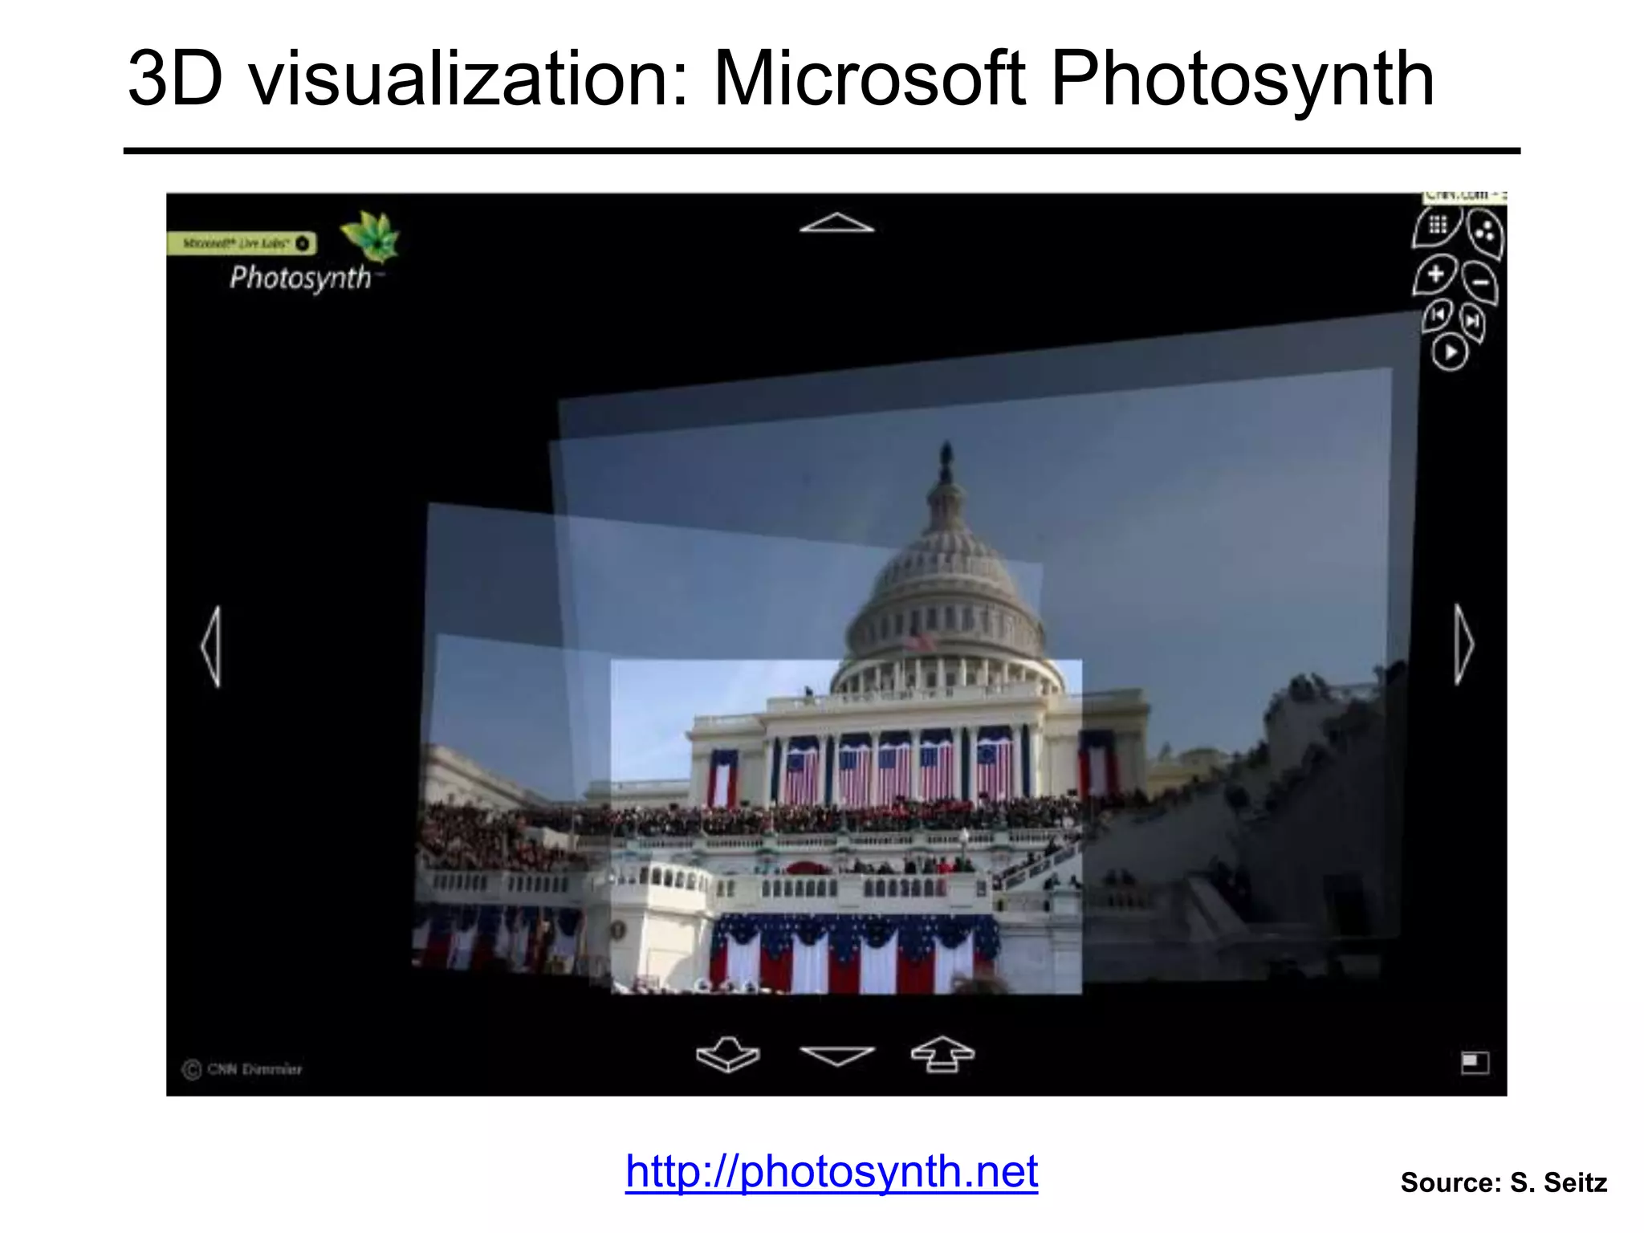Click the 'Source: S. Seitz' credit
1644x1233 pixels.
click(x=1504, y=1182)
